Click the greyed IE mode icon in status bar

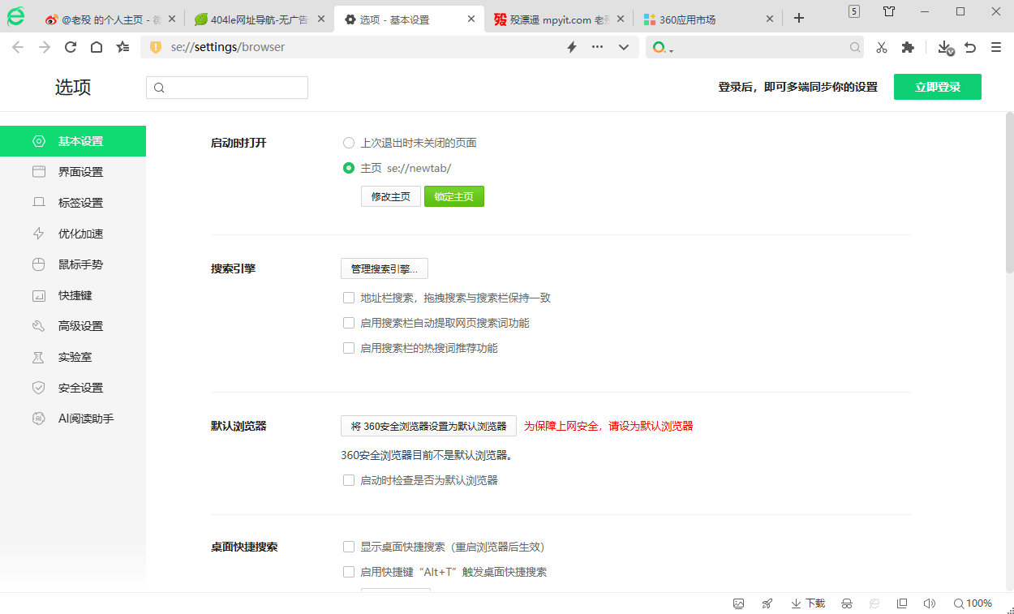point(874,603)
